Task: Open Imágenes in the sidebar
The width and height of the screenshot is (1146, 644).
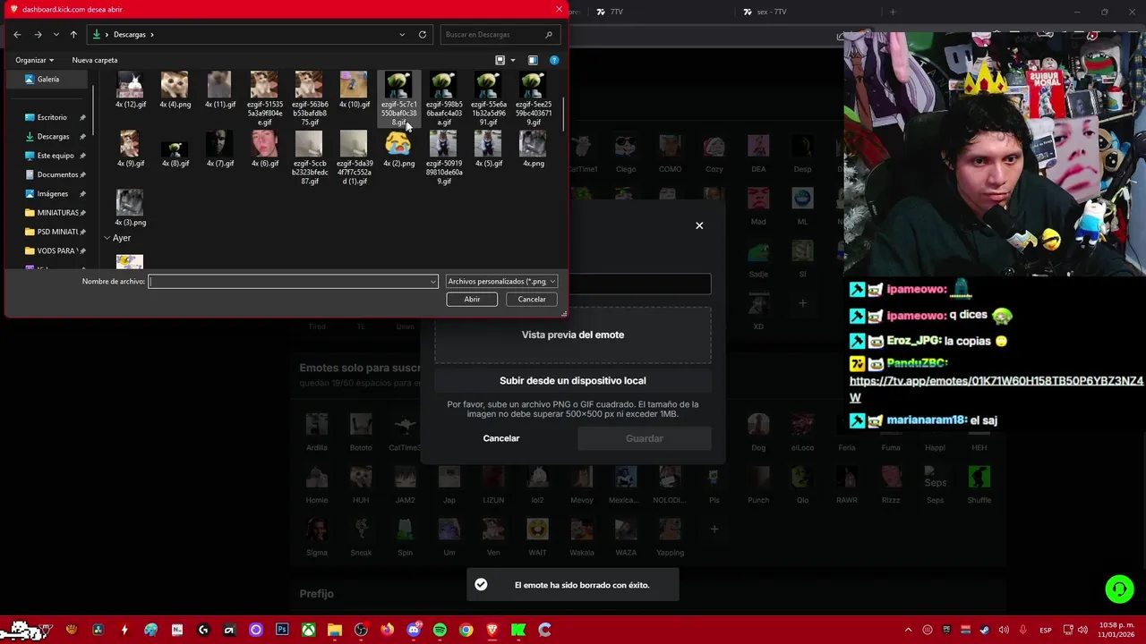Action: (52, 193)
